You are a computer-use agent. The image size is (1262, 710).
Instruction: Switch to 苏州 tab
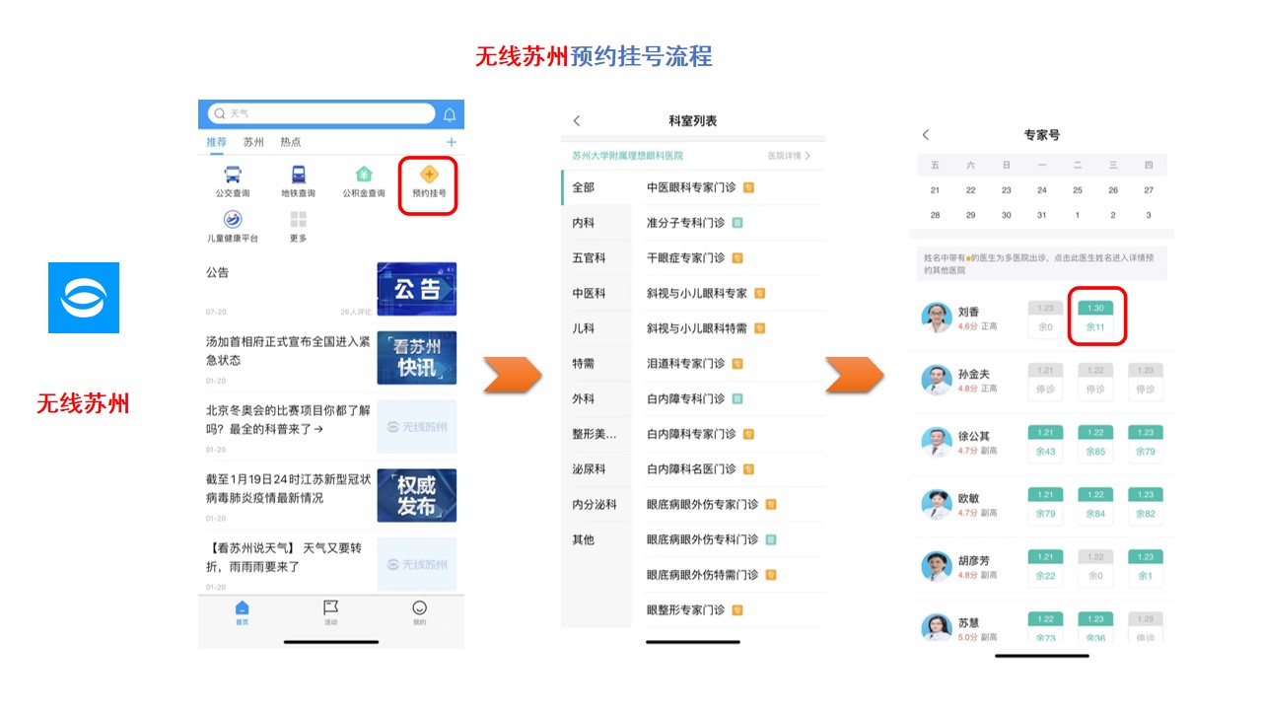pos(253,142)
